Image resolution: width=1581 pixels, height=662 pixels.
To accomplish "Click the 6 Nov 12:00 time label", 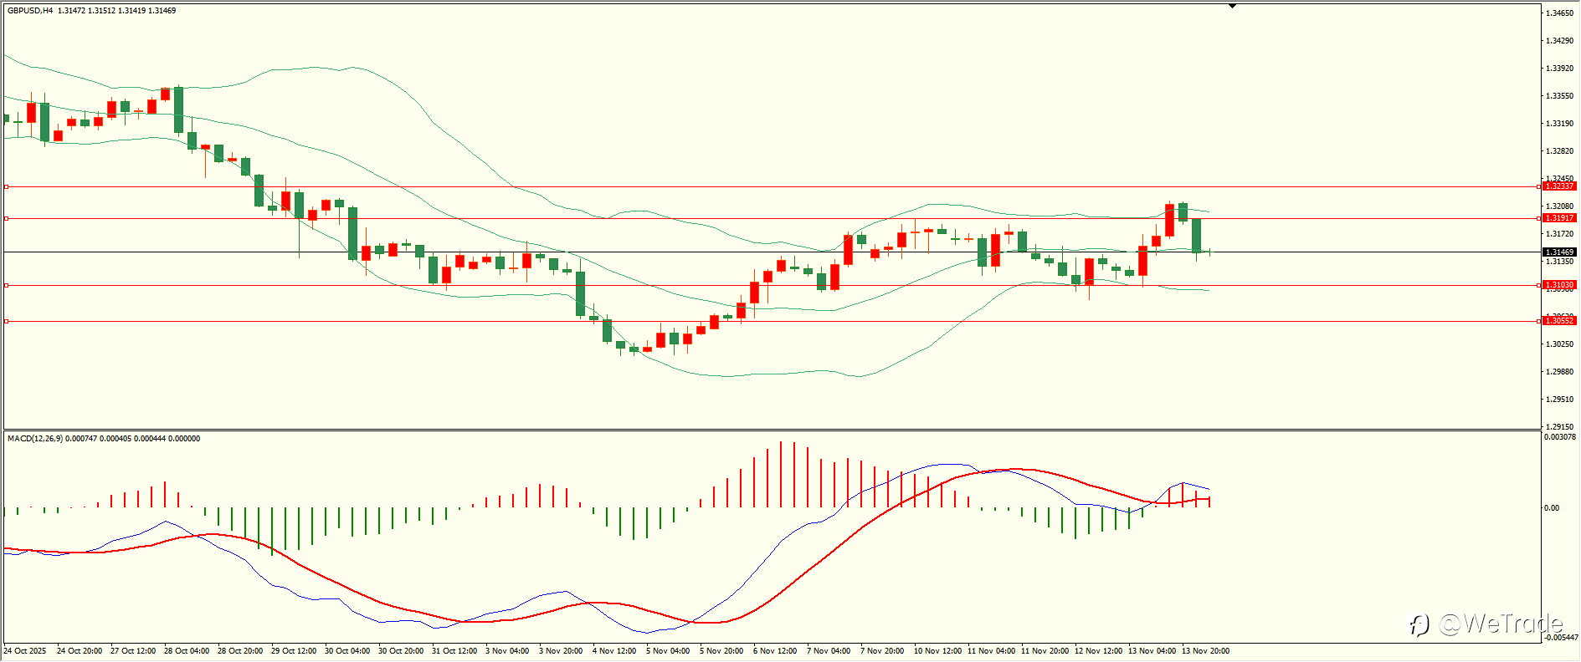I will pos(775,651).
